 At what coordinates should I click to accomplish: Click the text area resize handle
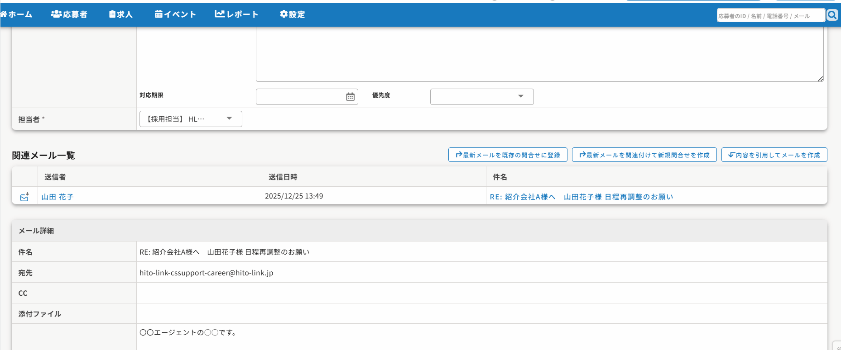point(820,79)
